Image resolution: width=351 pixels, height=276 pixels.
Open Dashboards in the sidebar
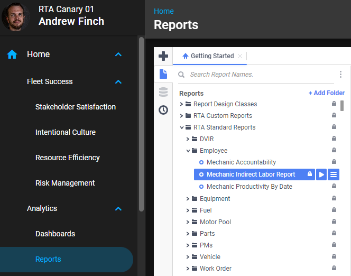click(55, 234)
